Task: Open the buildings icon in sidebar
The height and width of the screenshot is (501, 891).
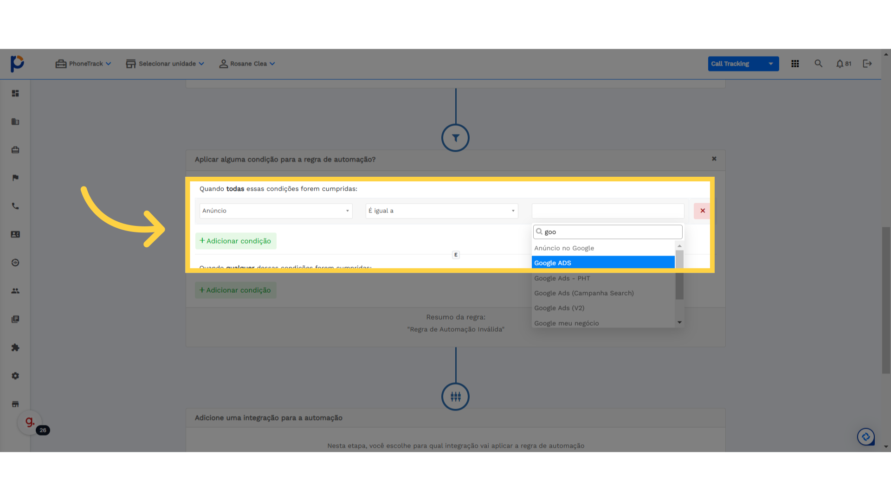Action: pyautogui.click(x=15, y=122)
